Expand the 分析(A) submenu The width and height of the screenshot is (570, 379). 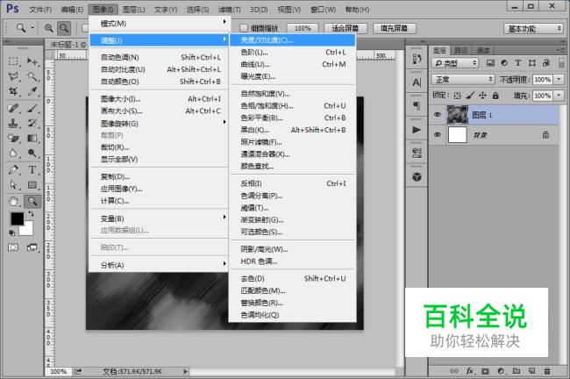159,265
